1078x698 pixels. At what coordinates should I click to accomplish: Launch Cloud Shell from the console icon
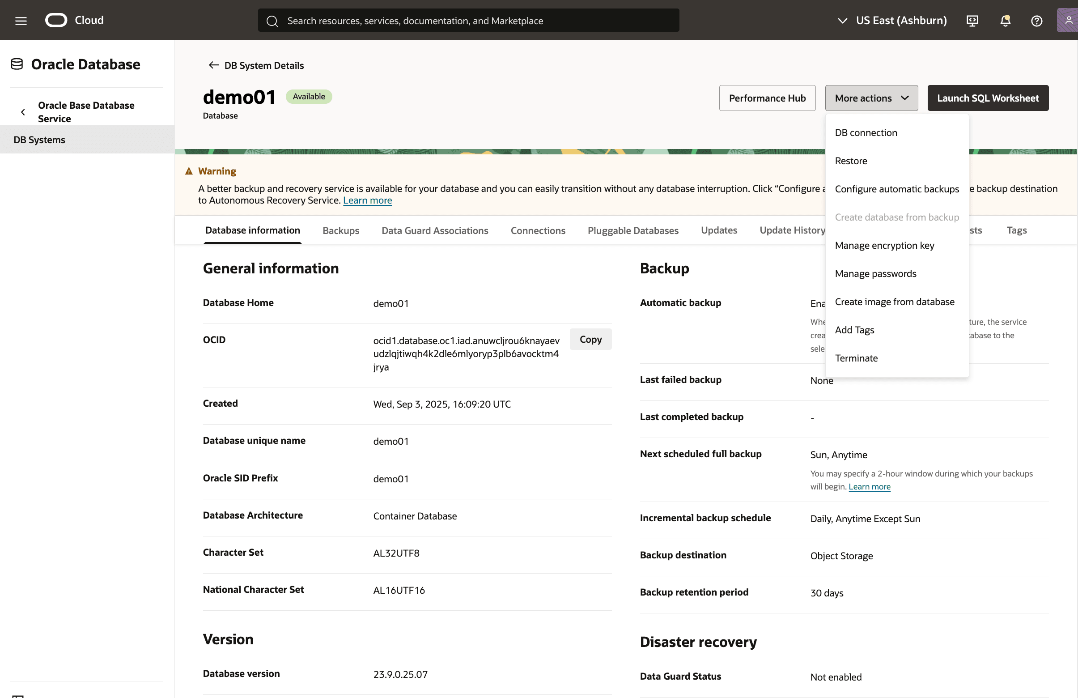point(972,21)
